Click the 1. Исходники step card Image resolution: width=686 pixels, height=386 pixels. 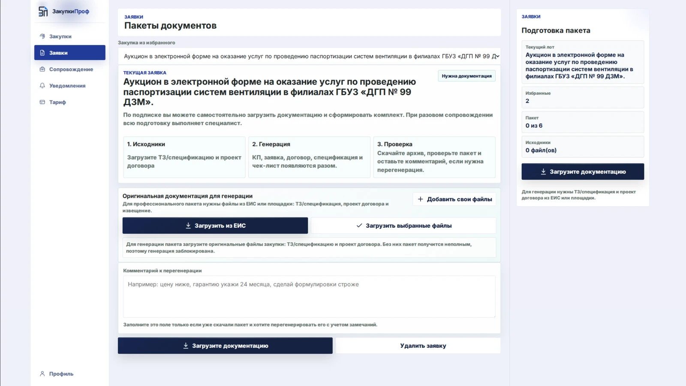tap(184, 157)
